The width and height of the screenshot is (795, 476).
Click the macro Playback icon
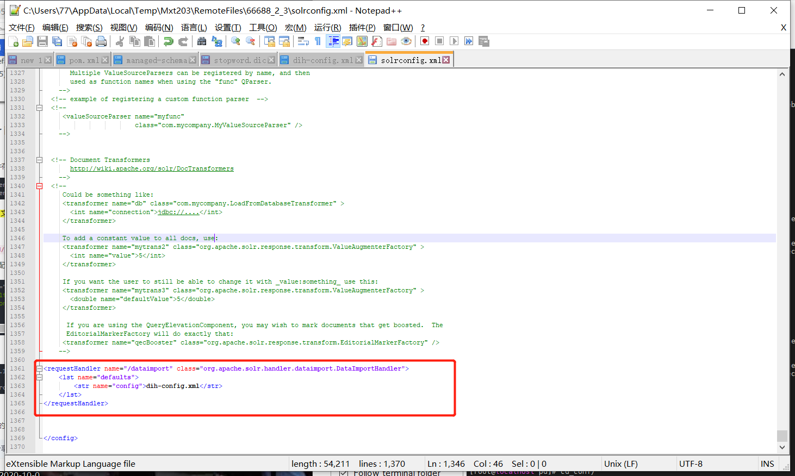coord(454,41)
